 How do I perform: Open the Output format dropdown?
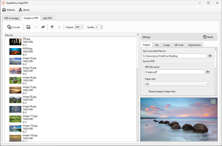click(x=79, y=27)
